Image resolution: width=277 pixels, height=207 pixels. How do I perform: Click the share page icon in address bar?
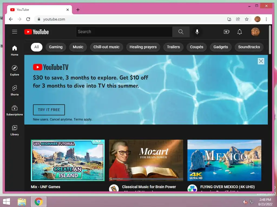(238, 19)
